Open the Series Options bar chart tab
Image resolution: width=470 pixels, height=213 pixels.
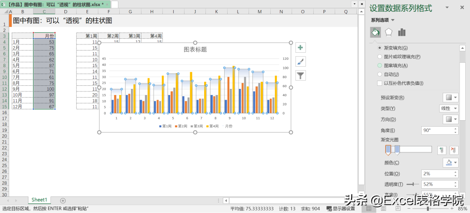pos(402,32)
